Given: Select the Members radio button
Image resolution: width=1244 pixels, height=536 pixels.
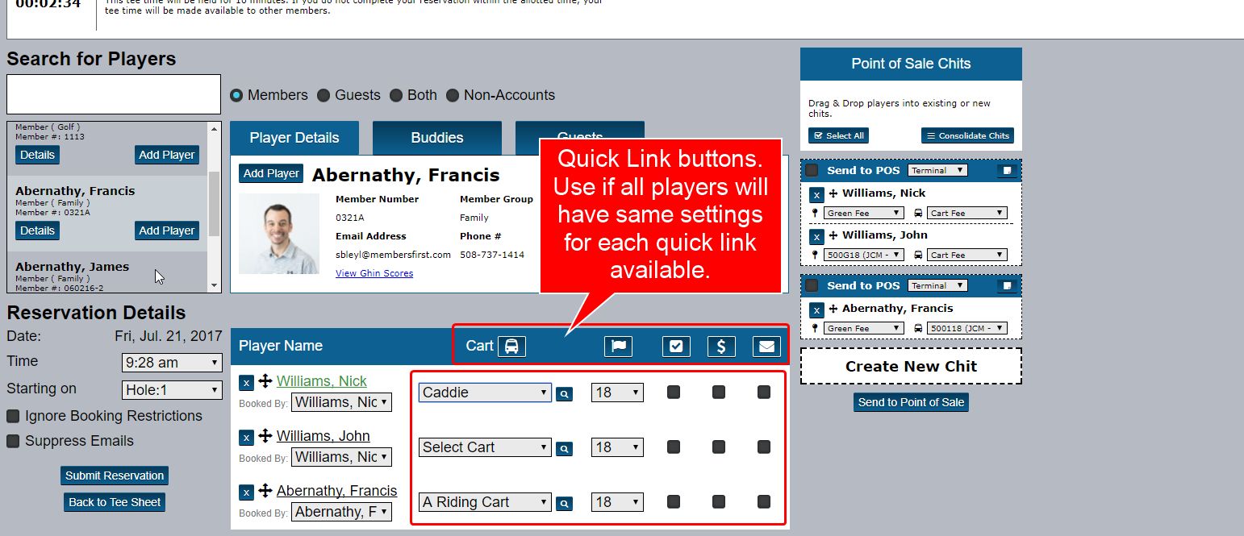Looking at the screenshot, I should [x=236, y=95].
